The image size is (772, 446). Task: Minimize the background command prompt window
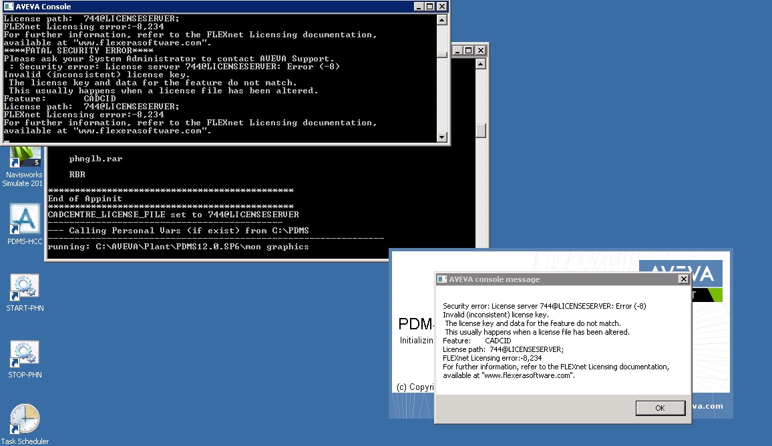pos(457,50)
